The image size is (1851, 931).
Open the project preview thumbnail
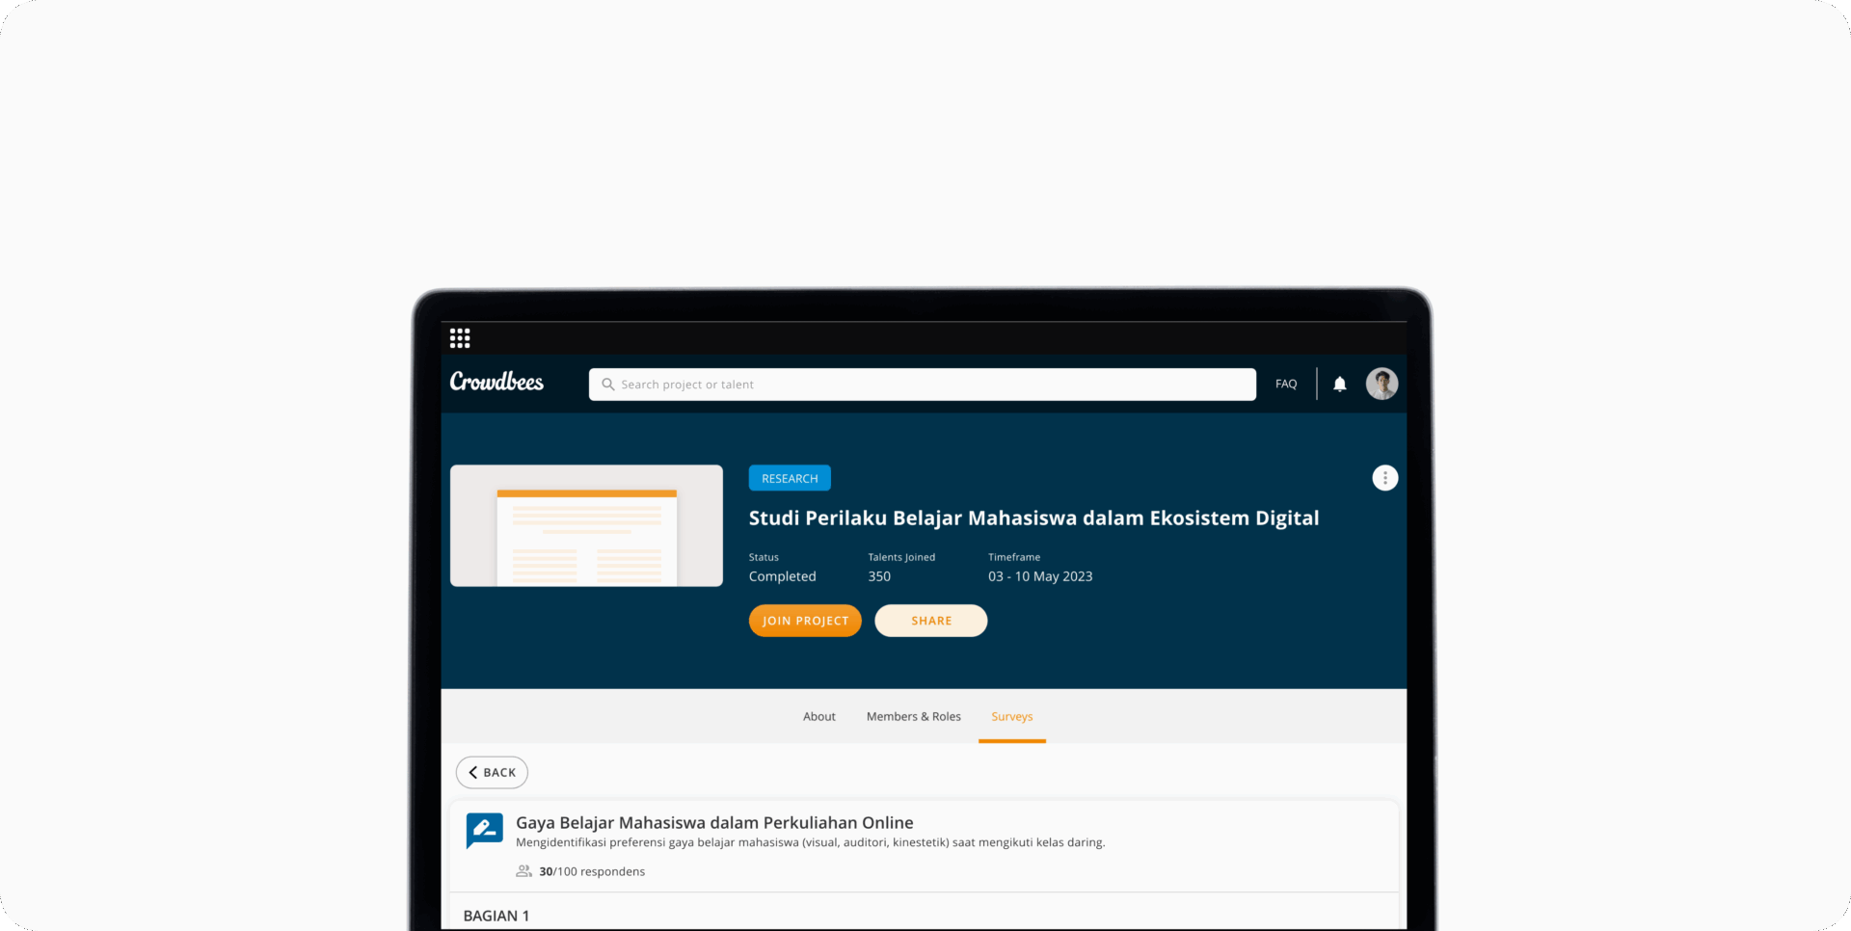(586, 526)
